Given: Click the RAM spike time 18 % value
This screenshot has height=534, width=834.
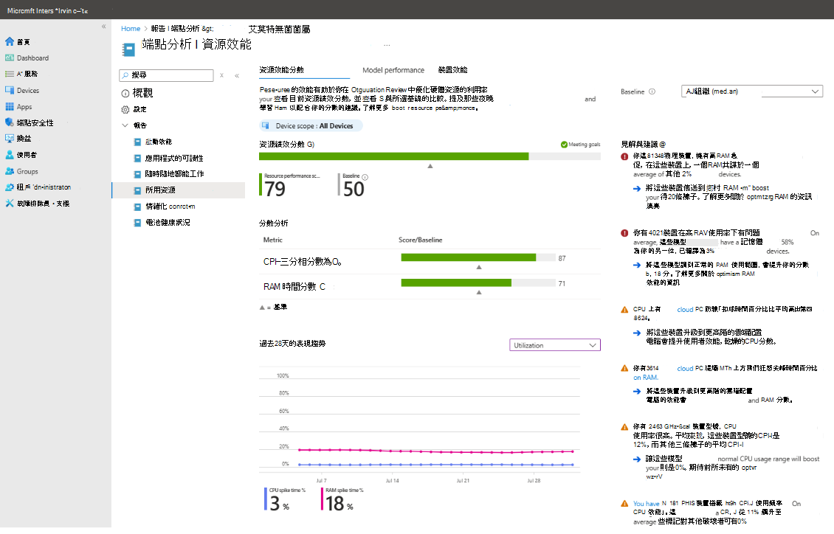Looking at the screenshot, I should [x=340, y=504].
